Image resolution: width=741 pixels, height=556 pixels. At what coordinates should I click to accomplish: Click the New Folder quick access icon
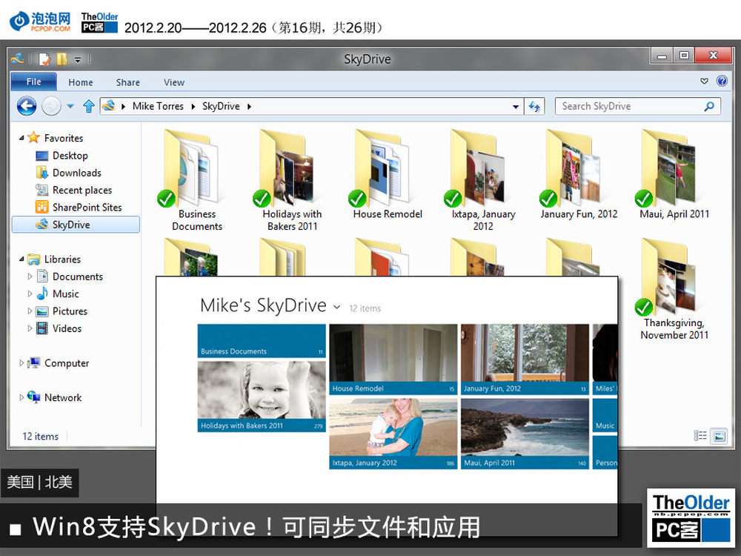(x=62, y=59)
